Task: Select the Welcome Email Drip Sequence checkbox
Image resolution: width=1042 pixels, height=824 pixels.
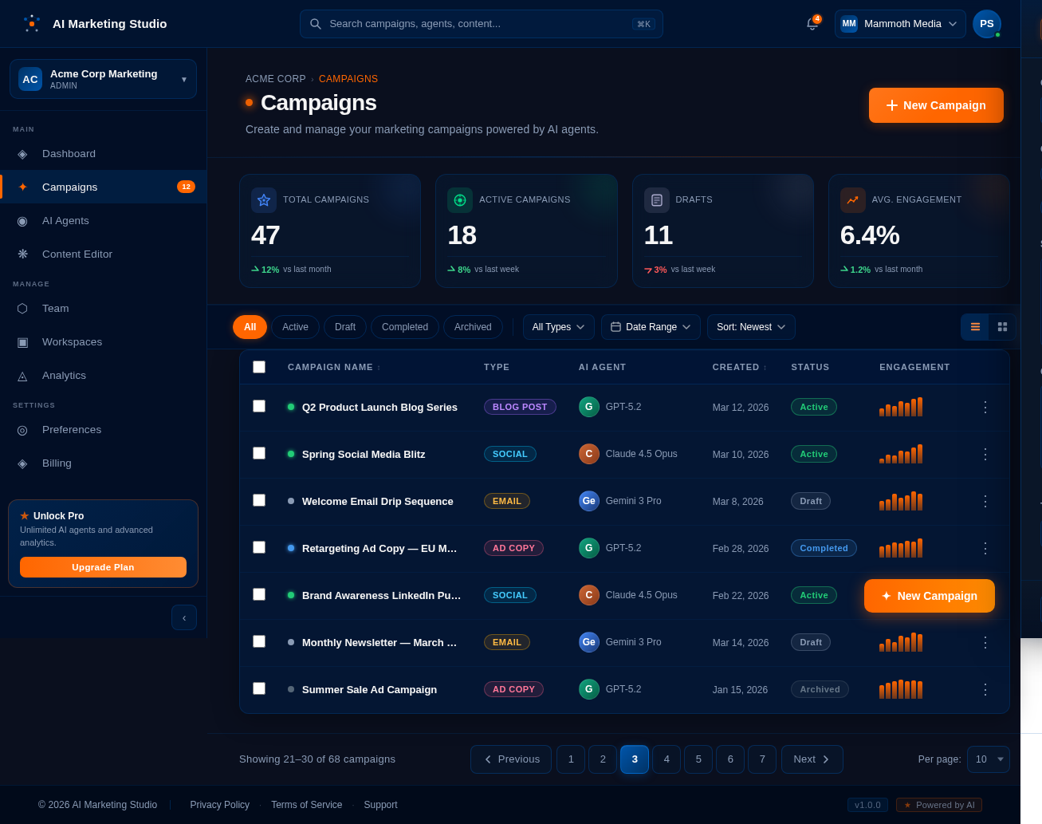Action: point(259,501)
